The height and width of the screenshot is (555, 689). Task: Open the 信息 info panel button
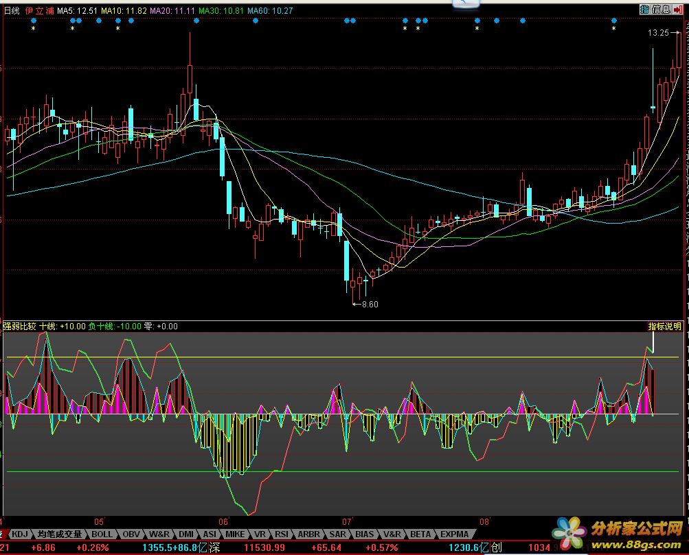[661, 9]
